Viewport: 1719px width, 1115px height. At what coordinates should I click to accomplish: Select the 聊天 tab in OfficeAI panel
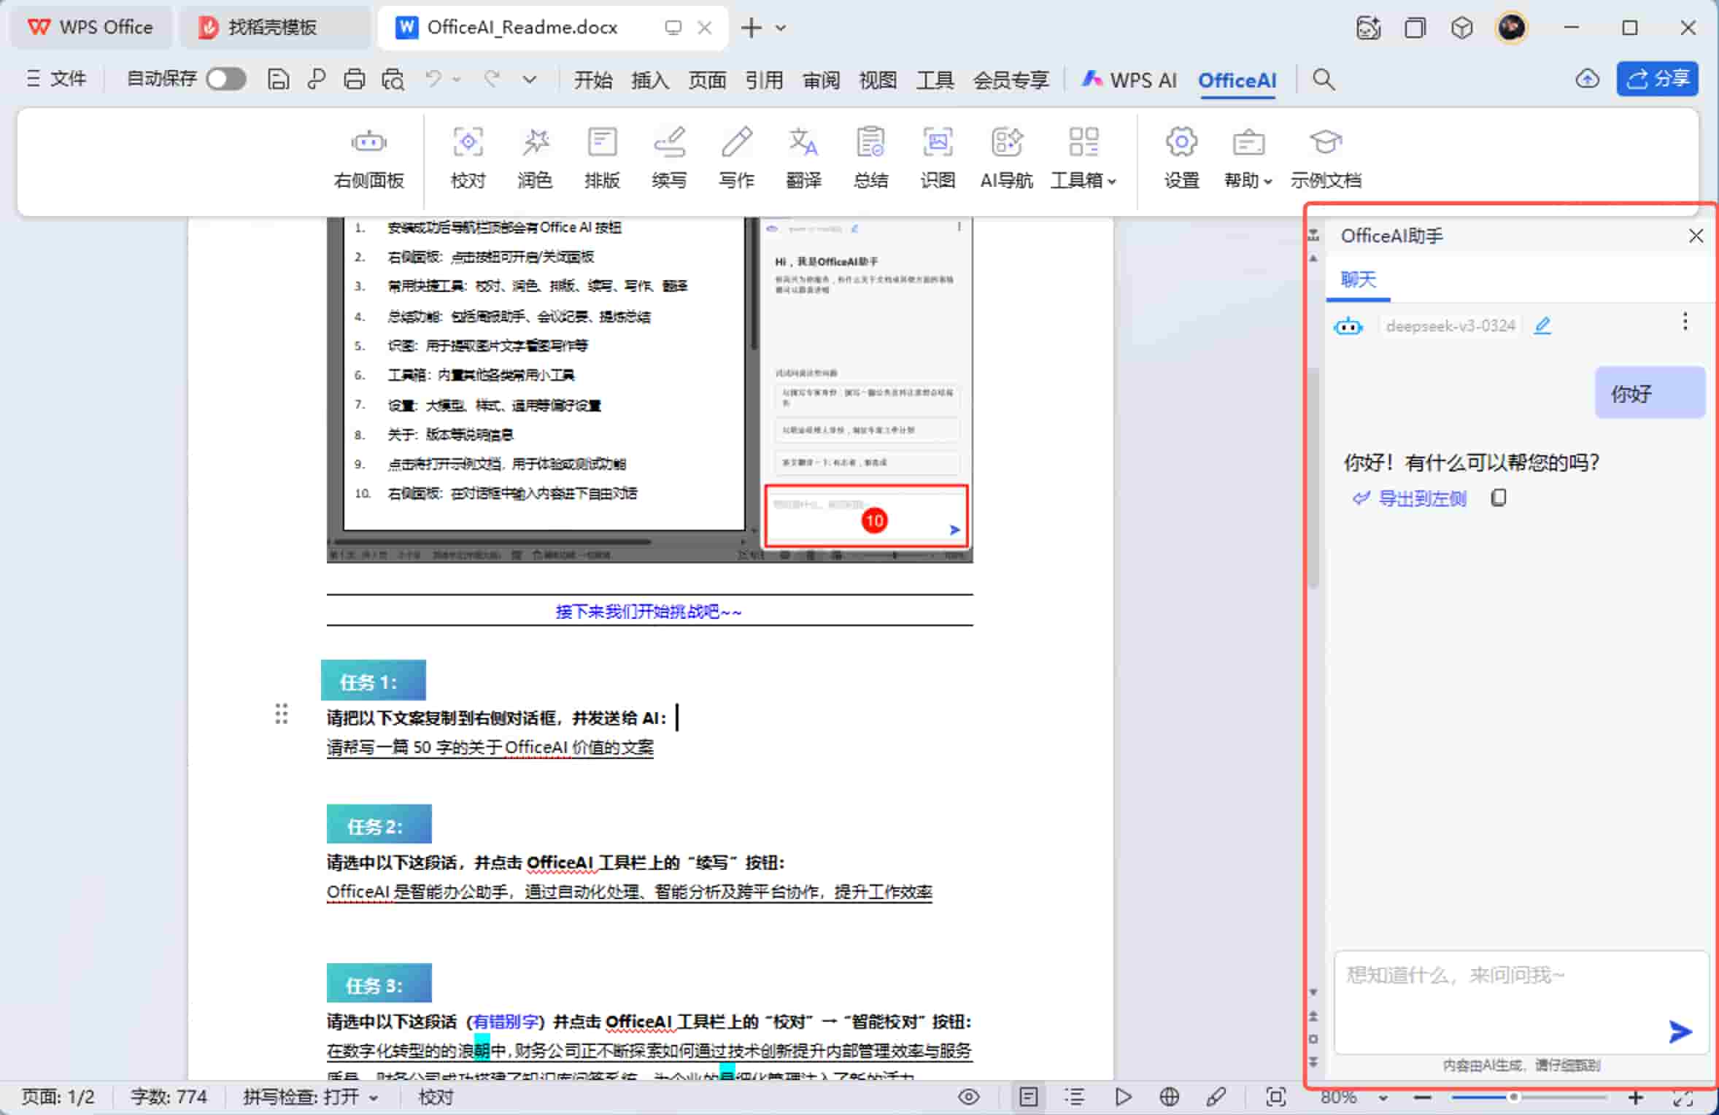coord(1358,279)
